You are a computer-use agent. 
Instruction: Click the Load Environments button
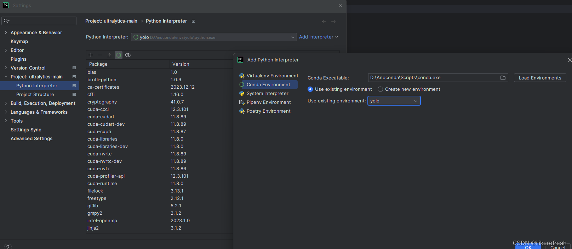point(540,78)
